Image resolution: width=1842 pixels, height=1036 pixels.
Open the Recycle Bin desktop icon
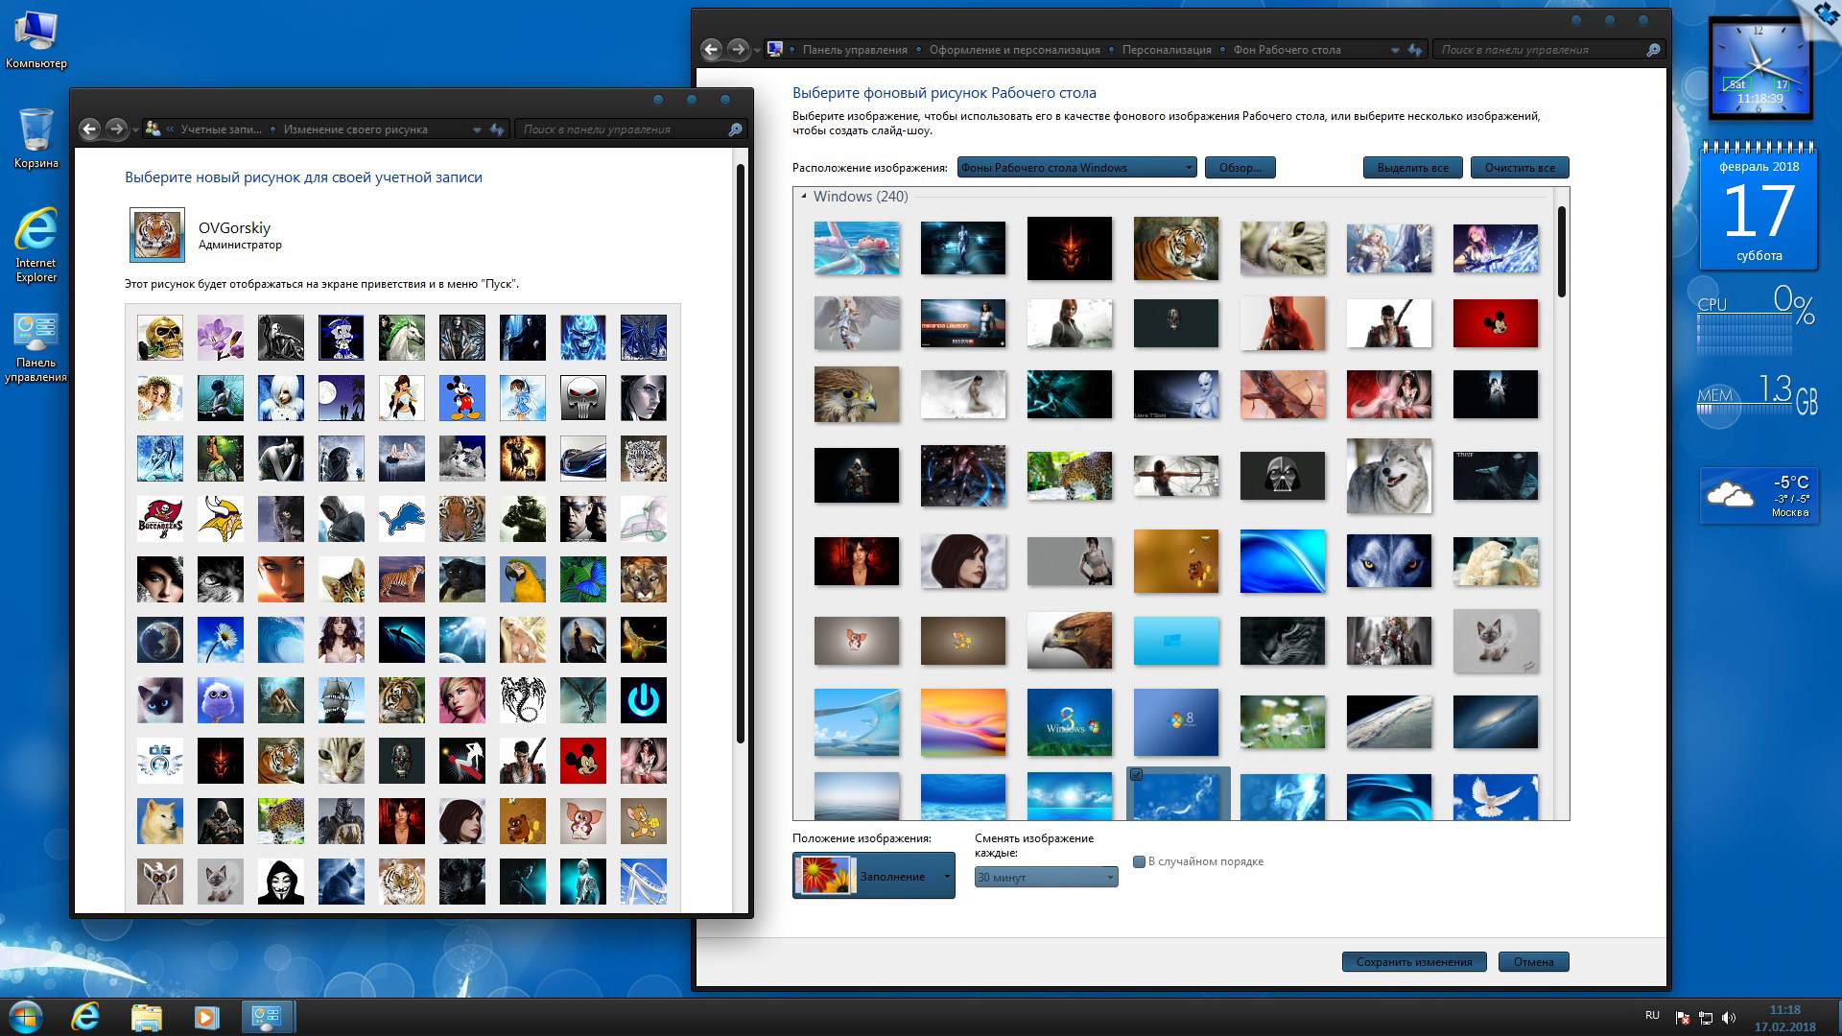point(35,132)
